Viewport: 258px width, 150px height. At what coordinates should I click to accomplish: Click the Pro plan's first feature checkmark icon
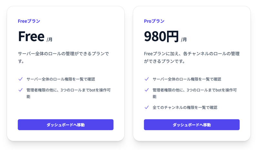tap(146, 79)
